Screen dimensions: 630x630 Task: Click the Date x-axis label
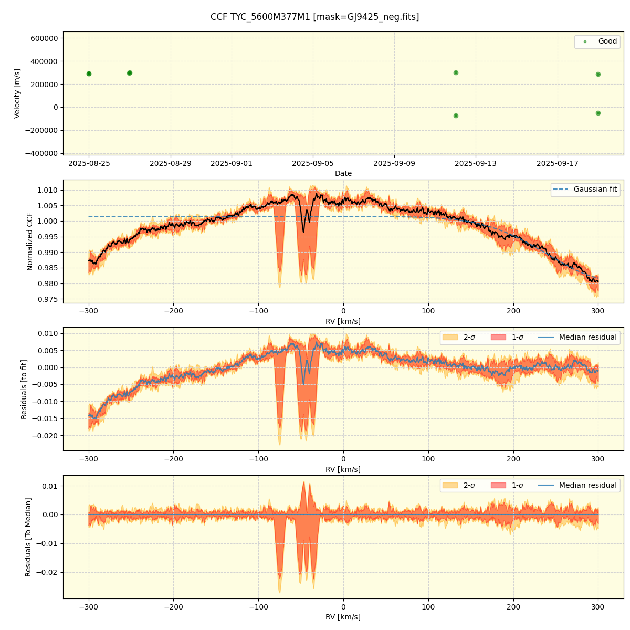click(x=343, y=174)
